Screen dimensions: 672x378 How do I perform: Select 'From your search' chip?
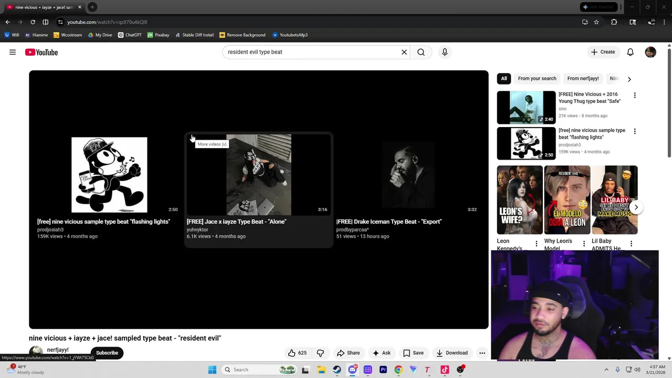pos(537,79)
